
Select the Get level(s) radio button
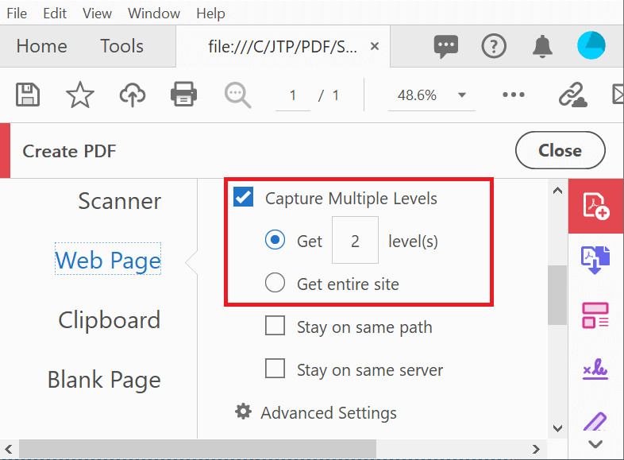[x=275, y=240]
